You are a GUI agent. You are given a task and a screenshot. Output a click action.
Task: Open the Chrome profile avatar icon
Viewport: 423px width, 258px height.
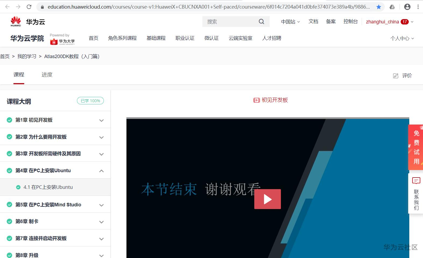point(407,7)
